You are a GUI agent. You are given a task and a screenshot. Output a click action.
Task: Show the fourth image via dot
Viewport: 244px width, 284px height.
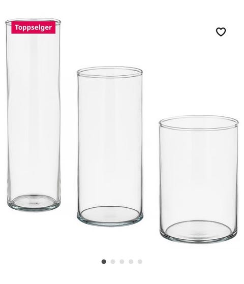pyautogui.click(x=131, y=262)
